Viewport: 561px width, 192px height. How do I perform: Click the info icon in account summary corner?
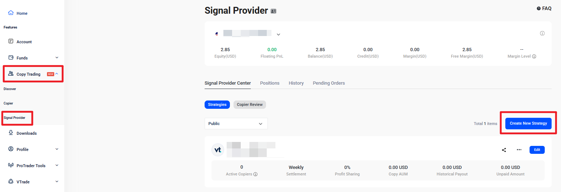(x=542, y=34)
